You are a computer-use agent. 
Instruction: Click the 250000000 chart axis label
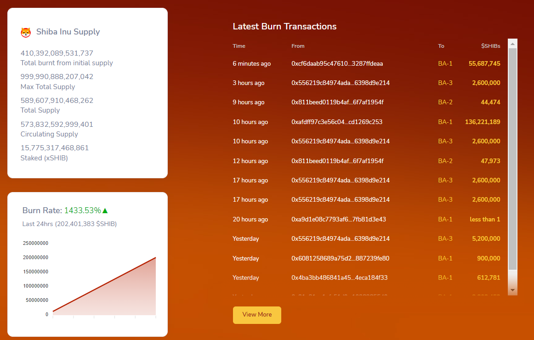36,244
